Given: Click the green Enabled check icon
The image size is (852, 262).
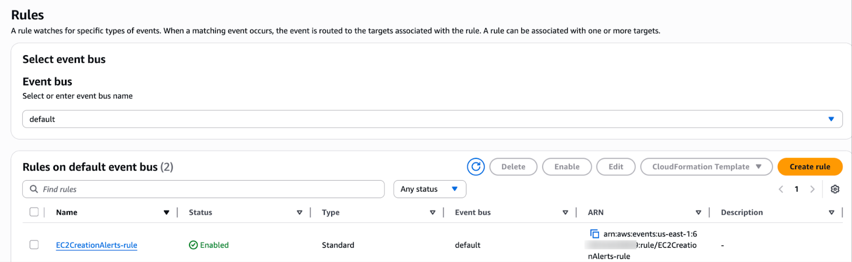Looking at the screenshot, I should pyautogui.click(x=193, y=245).
